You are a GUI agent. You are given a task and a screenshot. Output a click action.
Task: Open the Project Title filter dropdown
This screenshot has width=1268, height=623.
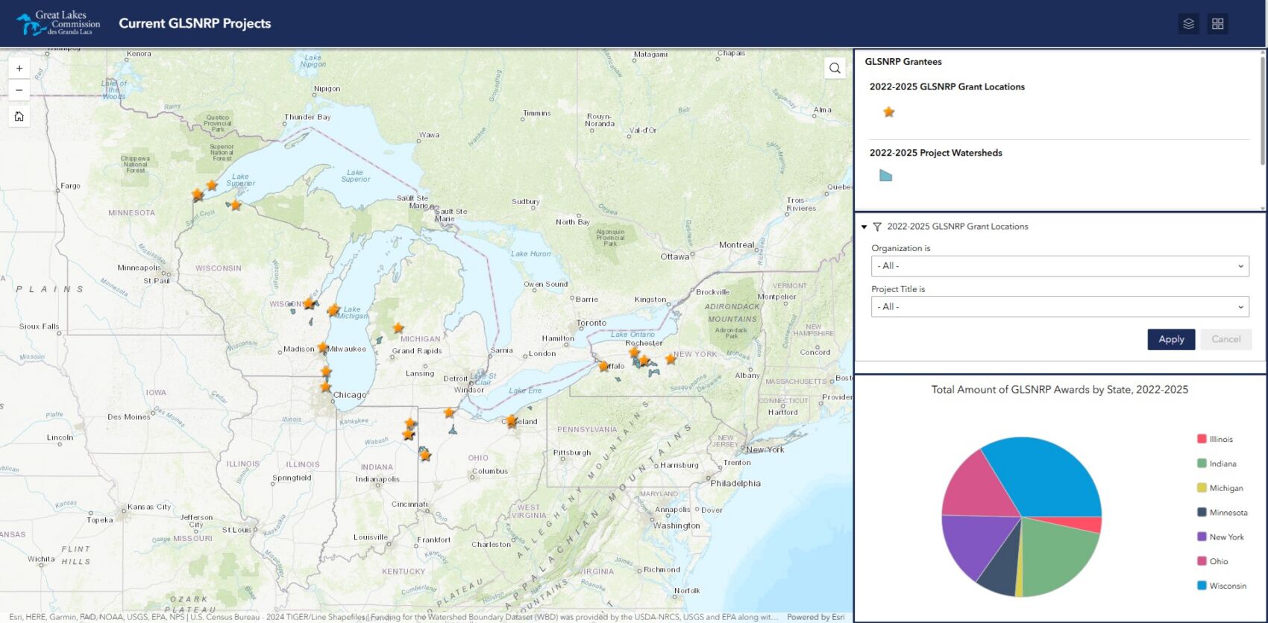[1059, 307]
